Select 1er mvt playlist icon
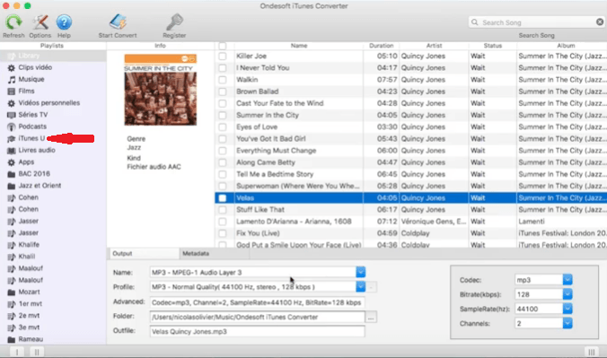Viewport: 607px width, 358px height. [x=12, y=304]
